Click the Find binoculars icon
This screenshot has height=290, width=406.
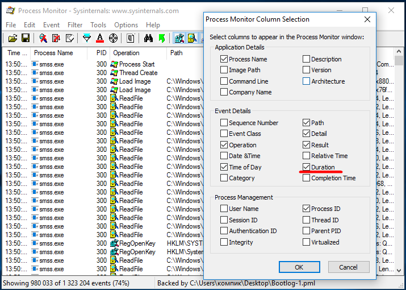[148, 38]
